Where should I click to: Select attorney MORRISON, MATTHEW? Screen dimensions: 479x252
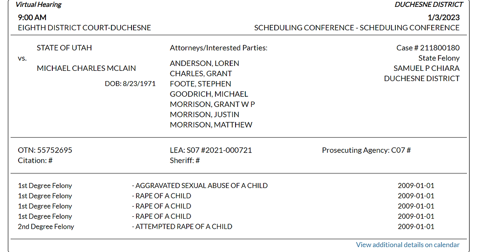tap(211, 125)
